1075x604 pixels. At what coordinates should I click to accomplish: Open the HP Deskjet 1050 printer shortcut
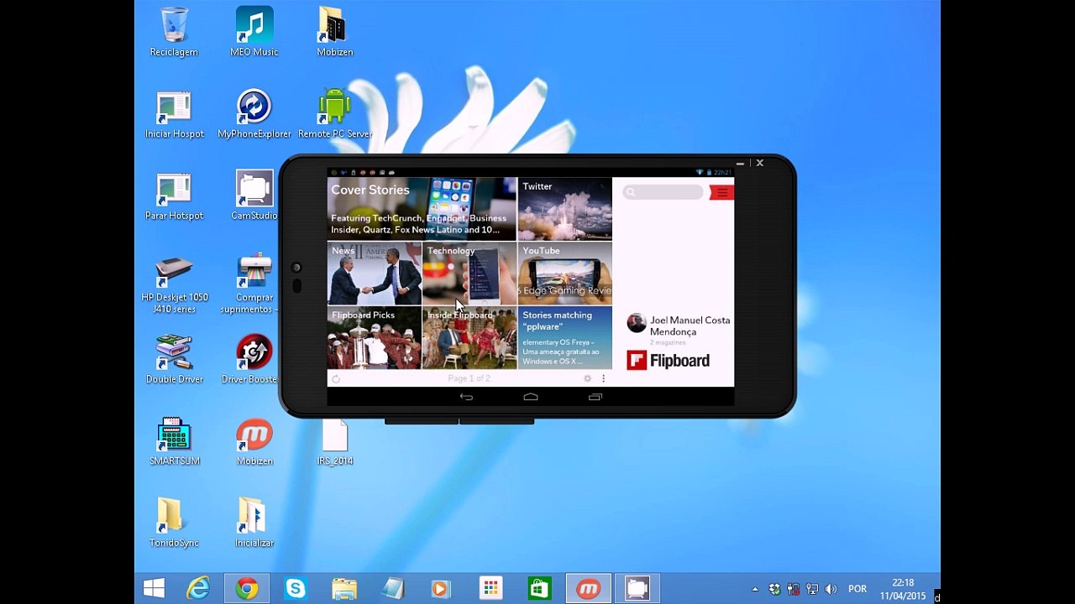click(x=174, y=284)
